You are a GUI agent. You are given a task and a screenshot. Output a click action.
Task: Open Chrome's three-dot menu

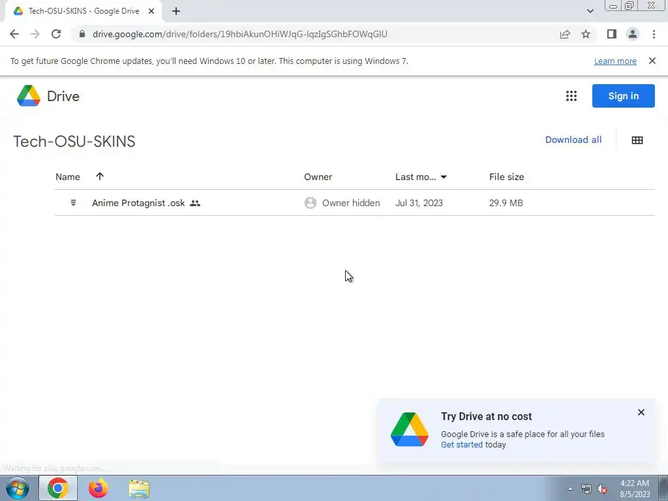tap(654, 34)
